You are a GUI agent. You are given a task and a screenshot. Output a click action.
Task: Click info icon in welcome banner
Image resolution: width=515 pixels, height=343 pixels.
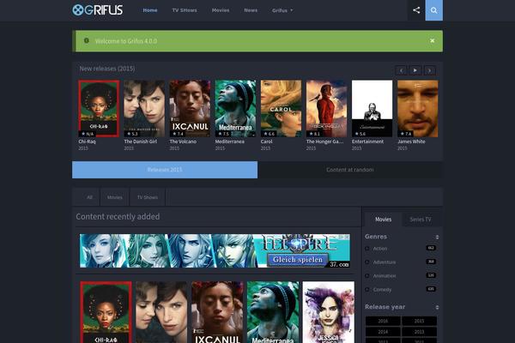tap(87, 40)
